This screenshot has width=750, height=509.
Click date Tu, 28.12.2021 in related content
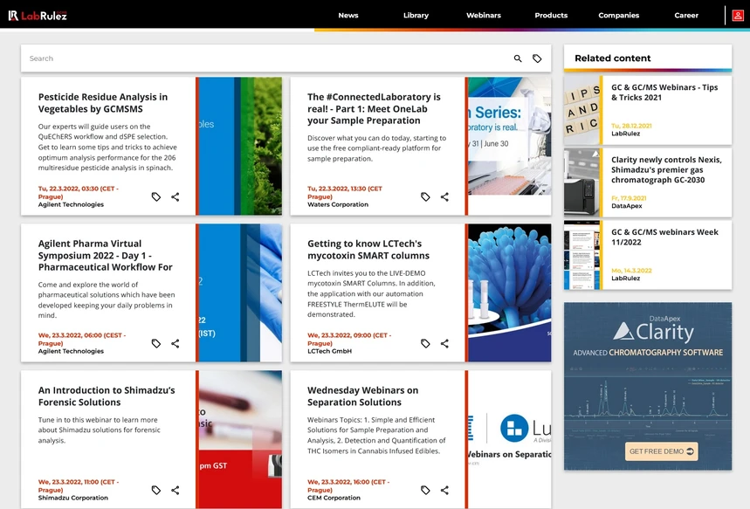click(631, 126)
